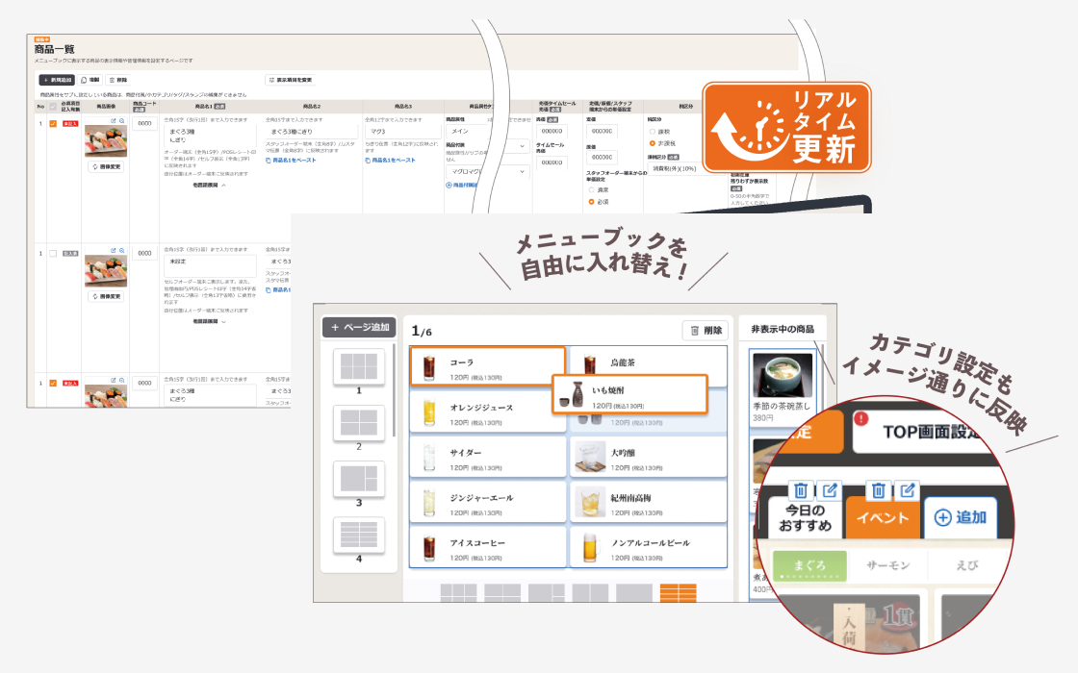
Task: Check the selection checkbox on product row 1
Action: pos(53,122)
